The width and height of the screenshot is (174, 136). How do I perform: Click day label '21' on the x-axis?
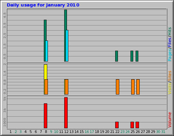(x=112, y=132)
